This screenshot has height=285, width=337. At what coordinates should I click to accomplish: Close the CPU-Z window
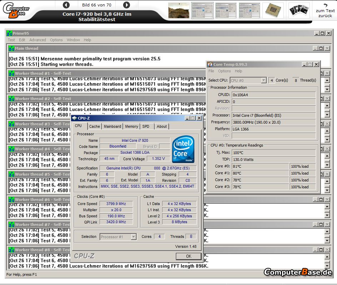199,118
